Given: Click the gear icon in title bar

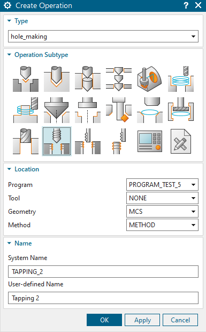Looking at the screenshot, I should (x=7, y=5).
